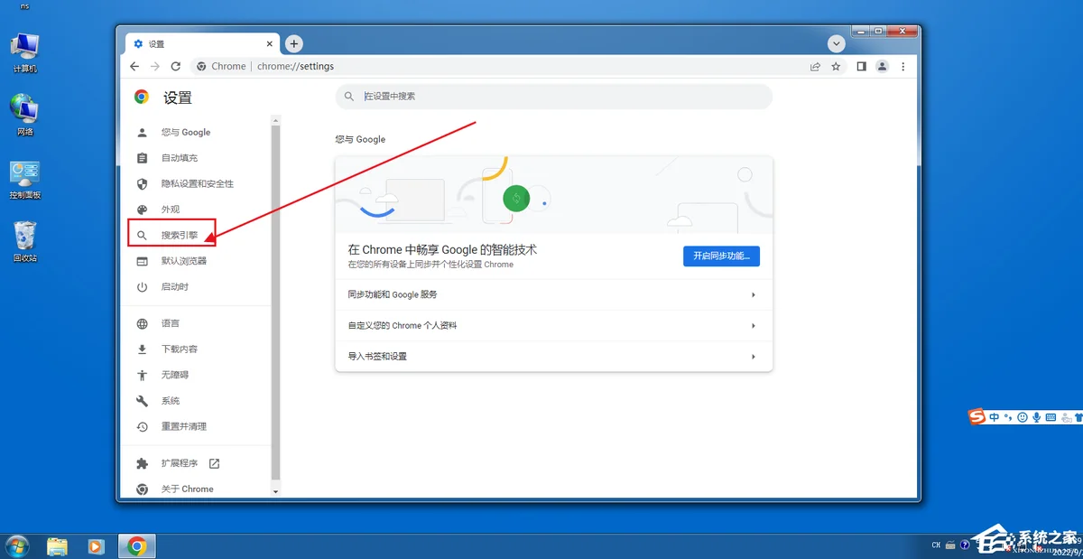Click the back navigation arrow
Image resolution: width=1083 pixels, height=559 pixels.
[x=134, y=66]
